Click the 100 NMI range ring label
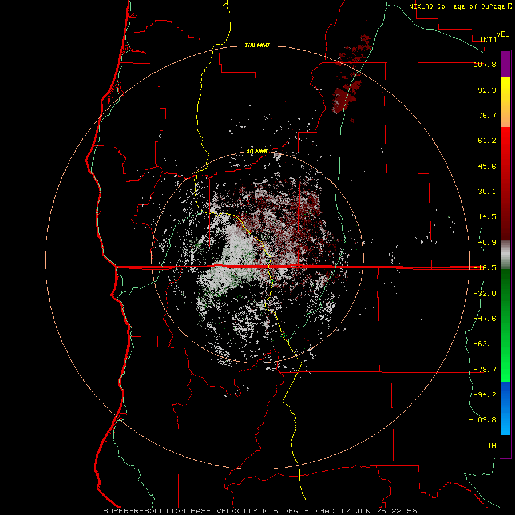 [x=257, y=45]
